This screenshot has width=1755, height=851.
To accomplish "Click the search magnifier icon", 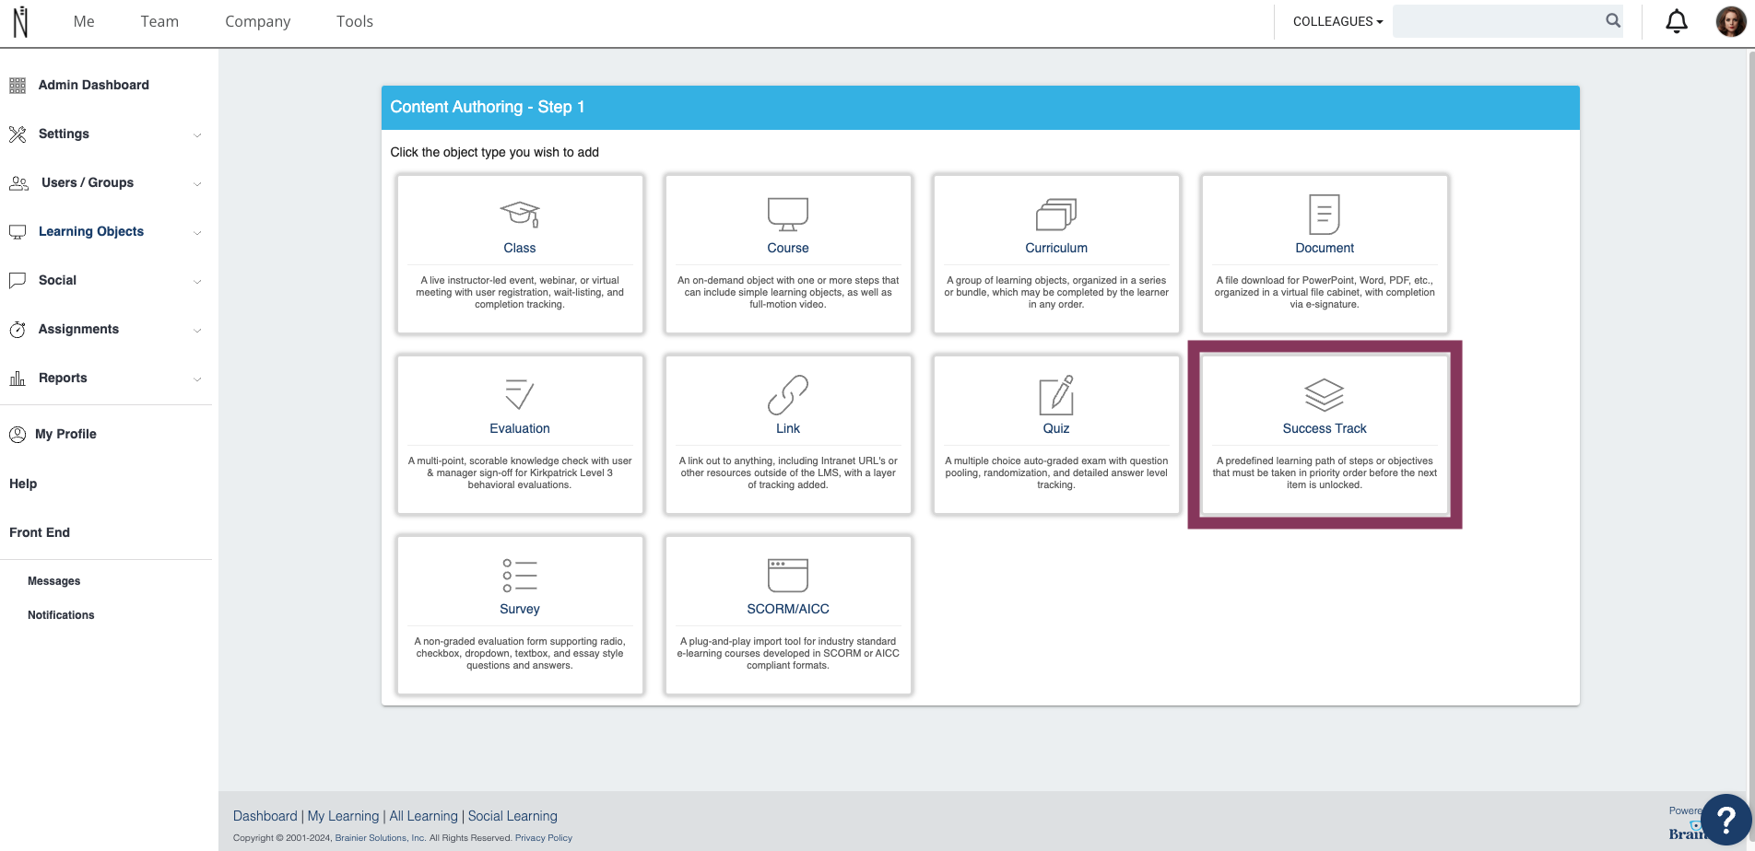I will (x=1612, y=20).
